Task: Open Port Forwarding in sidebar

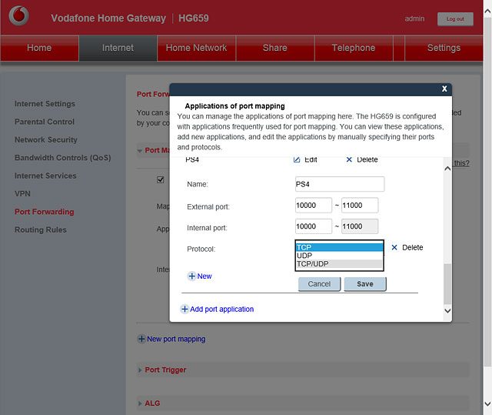Action: pyautogui.click(x=45, y=212)
